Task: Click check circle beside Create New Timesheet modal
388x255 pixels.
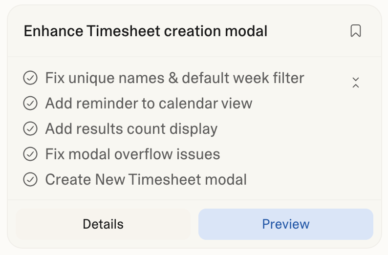Action: (x=30, y=180)
